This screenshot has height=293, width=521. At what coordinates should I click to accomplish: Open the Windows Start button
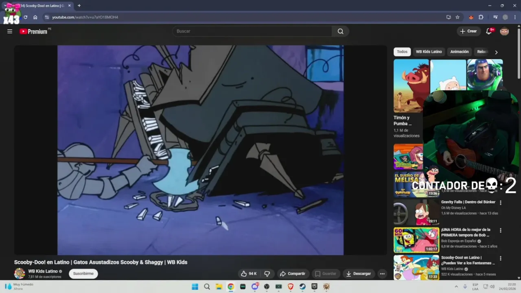point(195,286)
